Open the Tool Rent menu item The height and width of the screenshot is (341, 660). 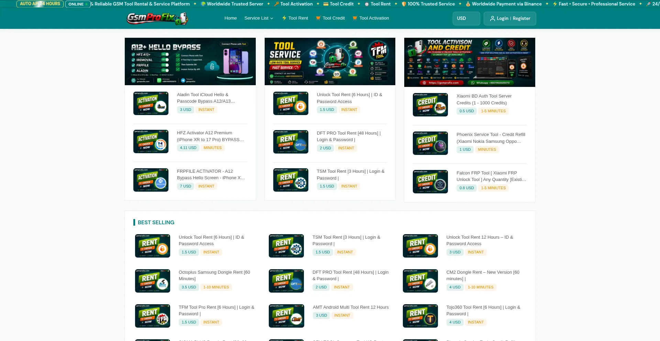pyautogui.click(x=295, y=18)
